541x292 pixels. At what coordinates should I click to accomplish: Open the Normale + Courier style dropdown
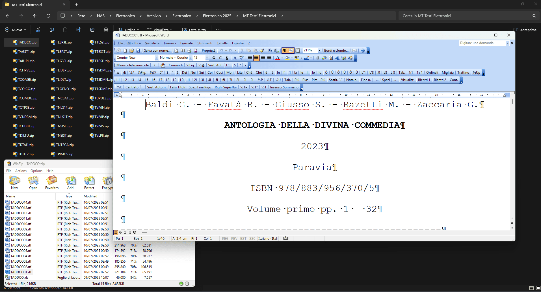coord(191,58)
